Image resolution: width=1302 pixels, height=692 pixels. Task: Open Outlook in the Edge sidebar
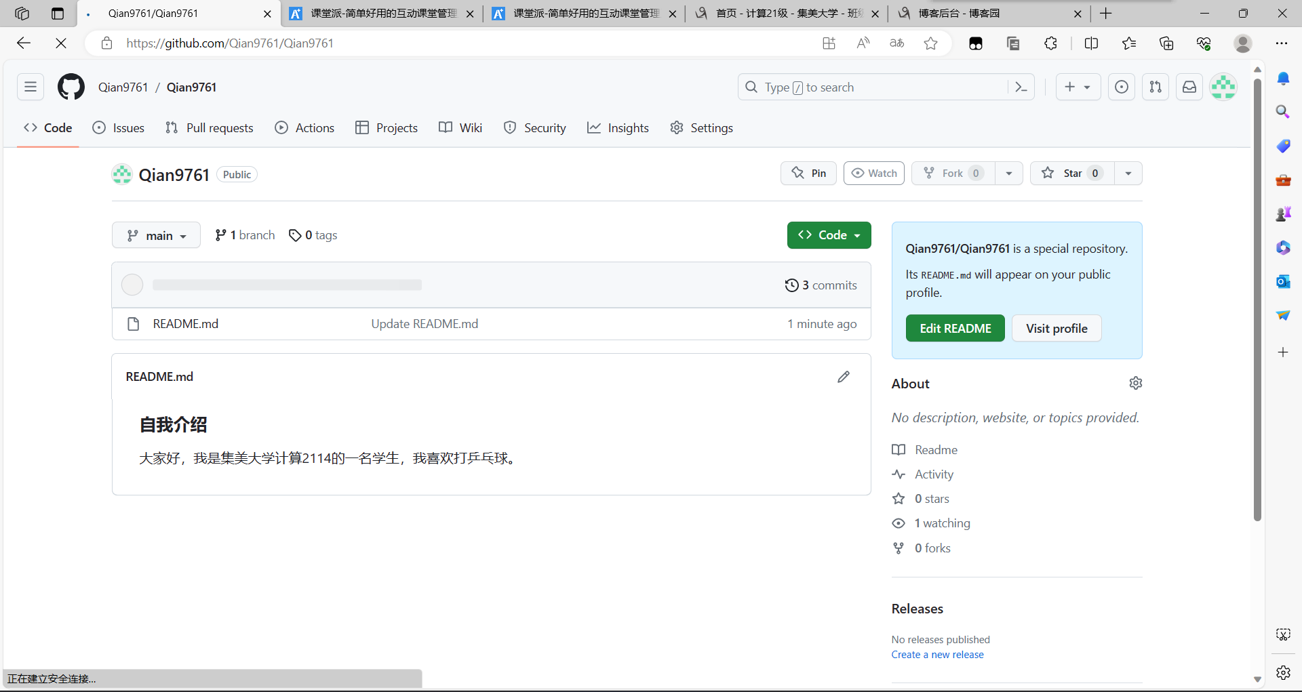point(1283,281)
